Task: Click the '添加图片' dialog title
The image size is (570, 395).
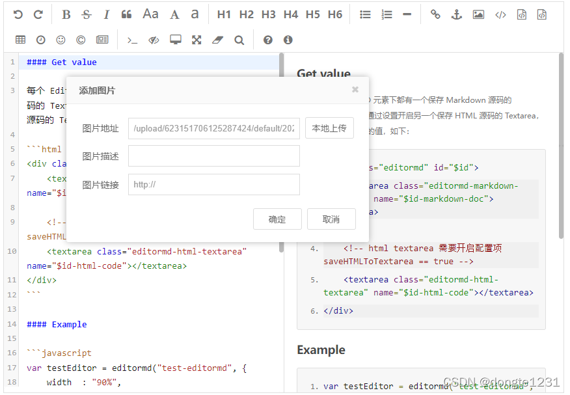Action: pyautogui.click(x=97, y=90)
